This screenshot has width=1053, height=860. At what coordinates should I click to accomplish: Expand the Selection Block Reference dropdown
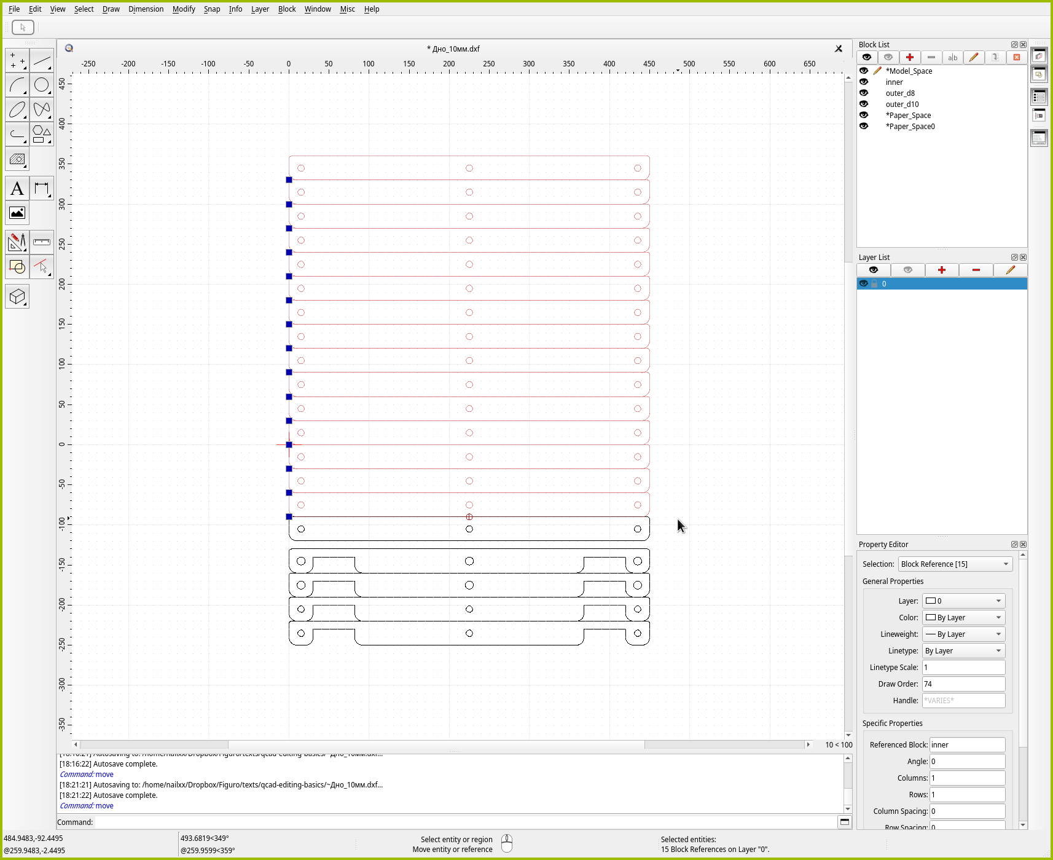pos(955,564)
